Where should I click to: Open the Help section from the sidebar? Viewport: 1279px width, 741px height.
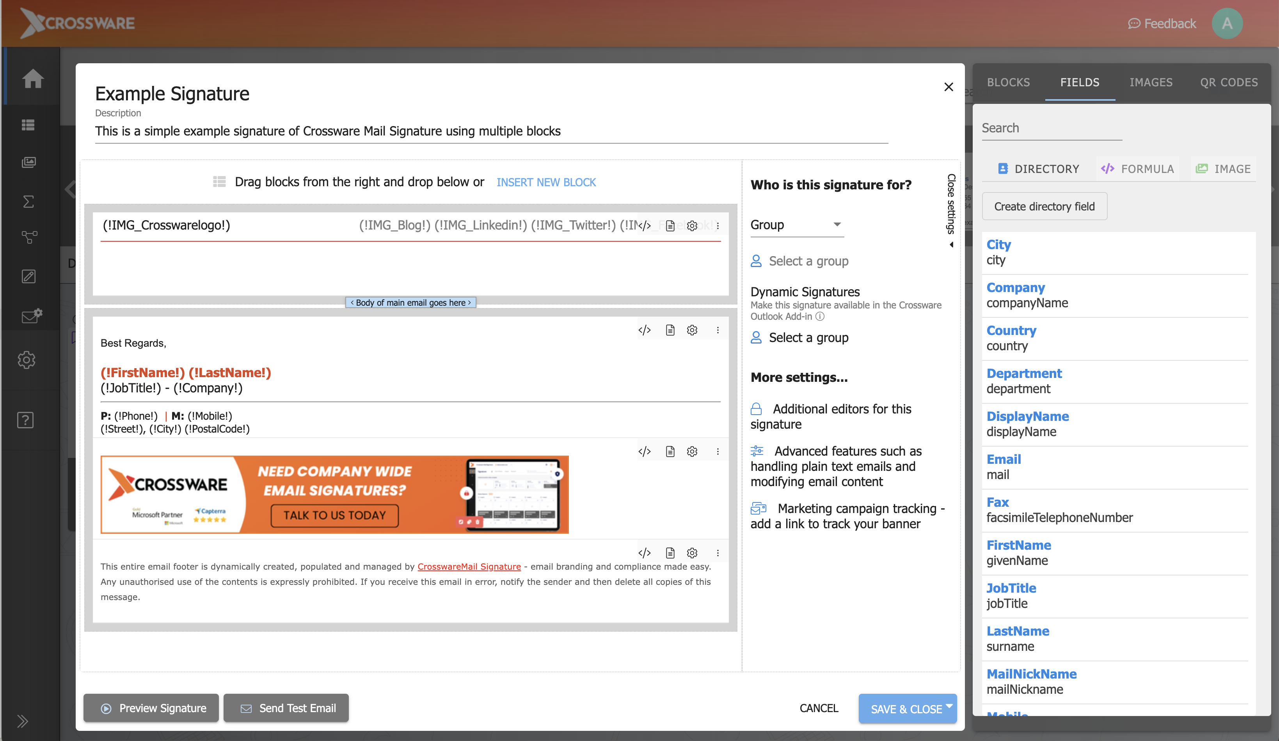(x=25, y=420)
